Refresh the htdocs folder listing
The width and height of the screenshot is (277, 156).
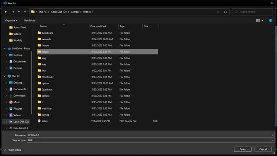coord(225,12)
